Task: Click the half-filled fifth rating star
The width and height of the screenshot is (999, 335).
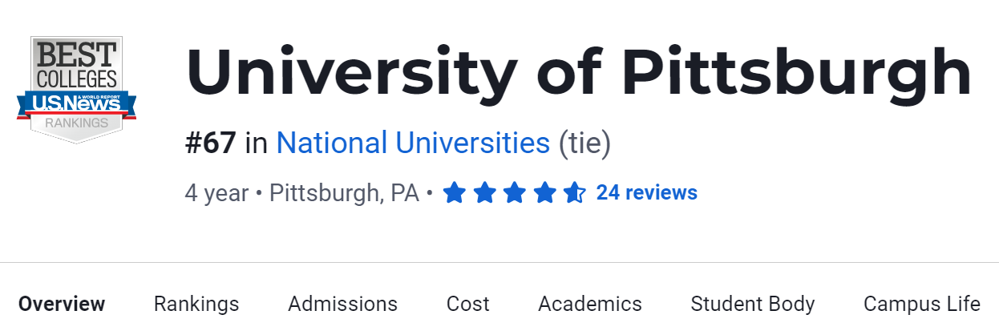Action: (x=574, y=193)
